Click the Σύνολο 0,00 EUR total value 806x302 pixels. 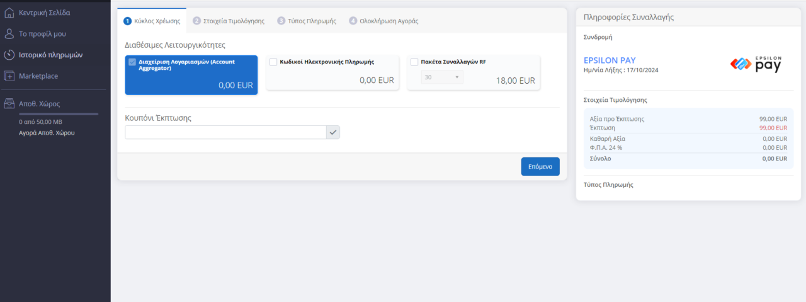[x=775, y=159]
